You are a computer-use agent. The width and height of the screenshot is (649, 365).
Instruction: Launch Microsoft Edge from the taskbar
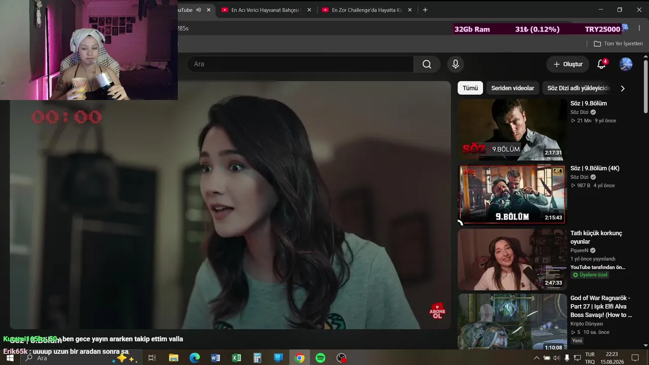(195, 358)
